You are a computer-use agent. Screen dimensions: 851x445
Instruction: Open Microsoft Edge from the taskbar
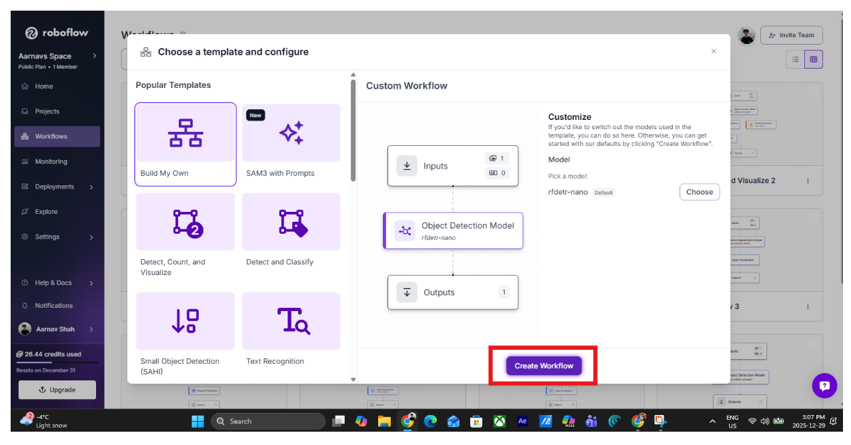(430, 421)
